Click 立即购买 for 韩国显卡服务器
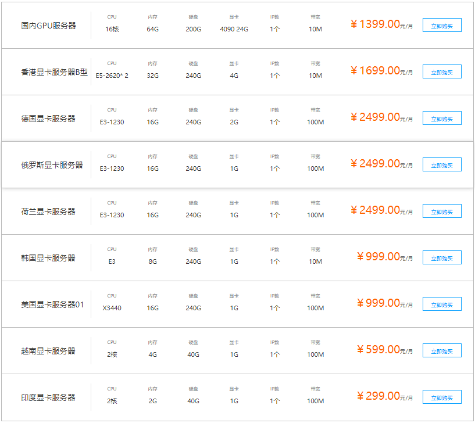The image size is (475, 423). click(x=441, y=257)
